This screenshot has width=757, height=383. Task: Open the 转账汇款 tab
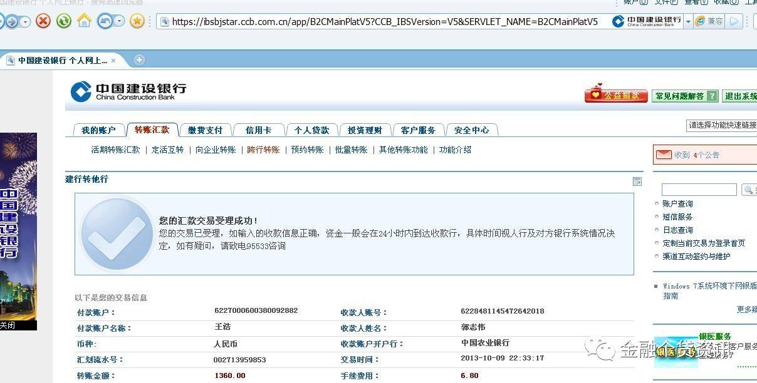click(x=152, y=130)
